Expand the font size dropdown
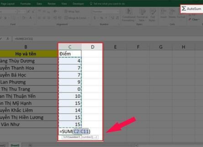The image size is (203, 147). pyautogui.click(x=24, y=12)
